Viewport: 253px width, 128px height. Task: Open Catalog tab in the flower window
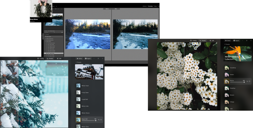(x=193, y=41)
